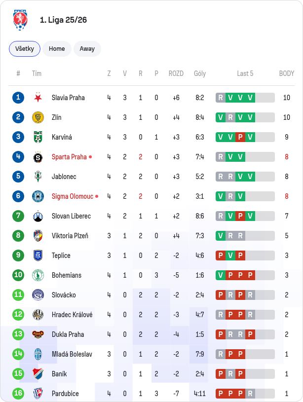Sort table by the BODY column header
Viewport: 303px width, 402px height.
click(x=287, y=73)
